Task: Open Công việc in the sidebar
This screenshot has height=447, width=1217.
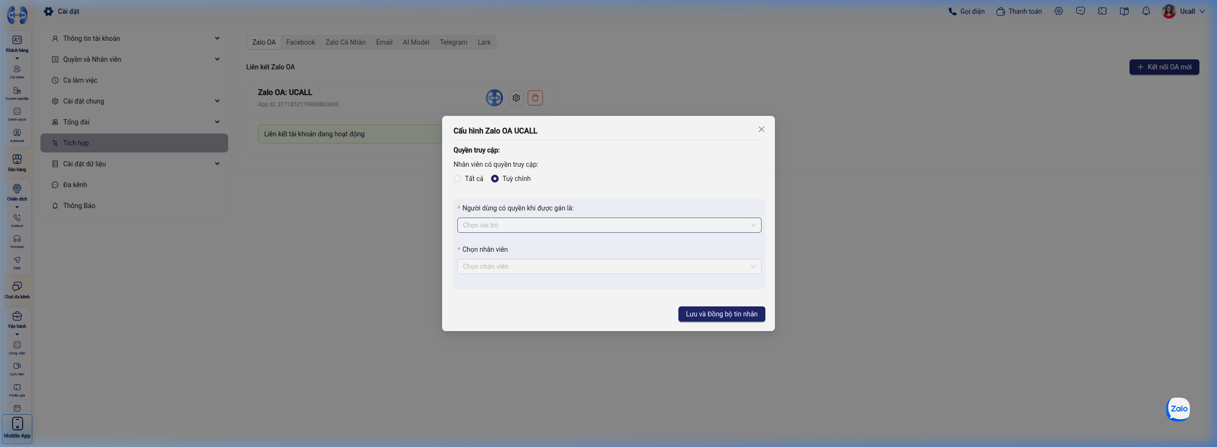Action: [17, 348]
